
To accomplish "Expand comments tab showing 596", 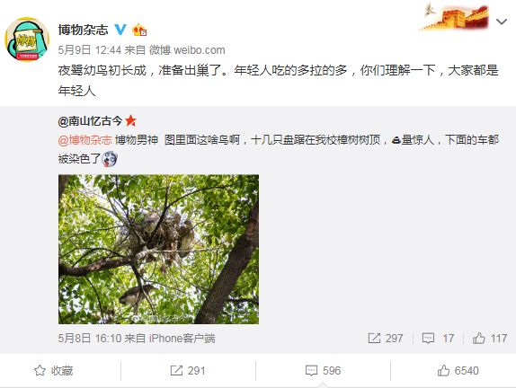I will (323, 371).
